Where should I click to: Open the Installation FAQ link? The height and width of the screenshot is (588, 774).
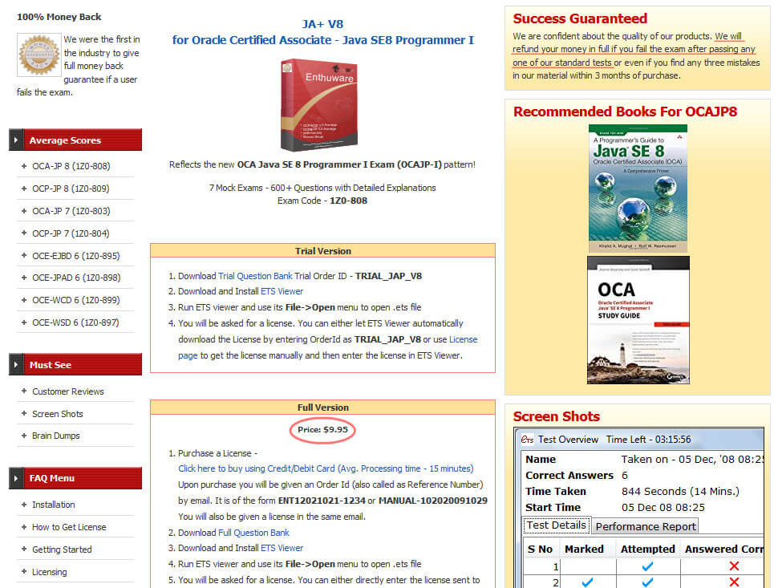point(53,505)
